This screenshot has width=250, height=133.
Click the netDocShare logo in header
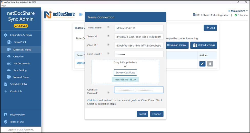(x=59, y=15)
